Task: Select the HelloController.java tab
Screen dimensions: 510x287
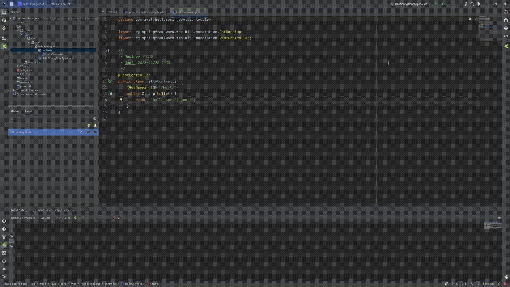Action: [x=188, y=12]
